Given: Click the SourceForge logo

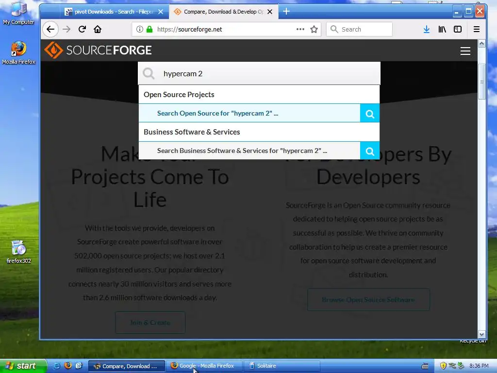Looking at the screenshot, I should pyautogui.click(x=98, y=50).
